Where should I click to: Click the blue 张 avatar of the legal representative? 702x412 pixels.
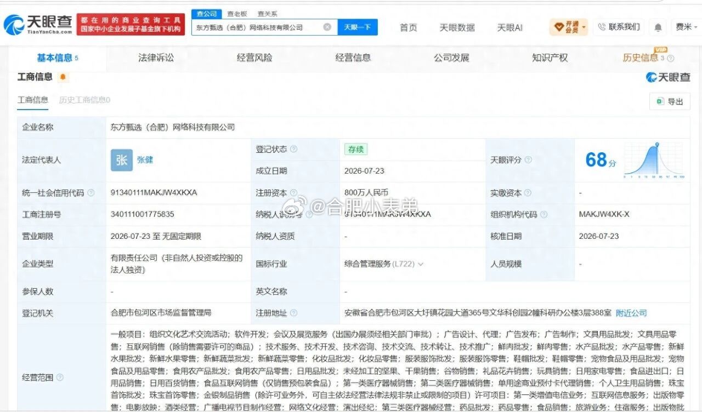[122, 160]
